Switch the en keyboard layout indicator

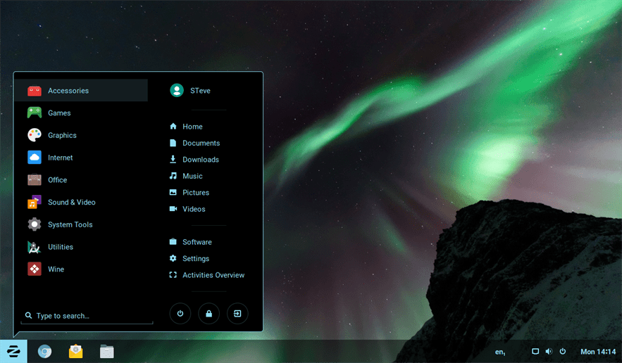point(500,352)
